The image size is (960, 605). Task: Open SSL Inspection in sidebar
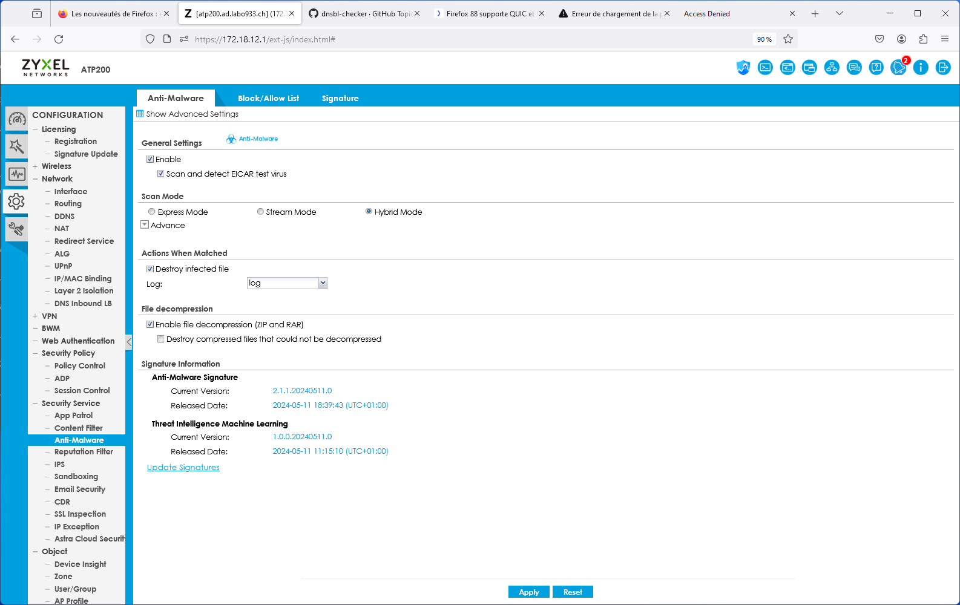point(80,514)
